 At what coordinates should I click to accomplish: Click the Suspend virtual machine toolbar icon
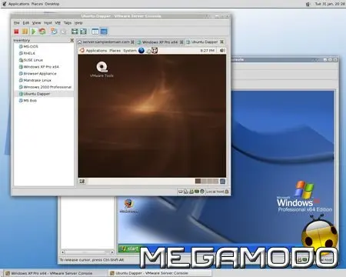[x=25, y=32]
